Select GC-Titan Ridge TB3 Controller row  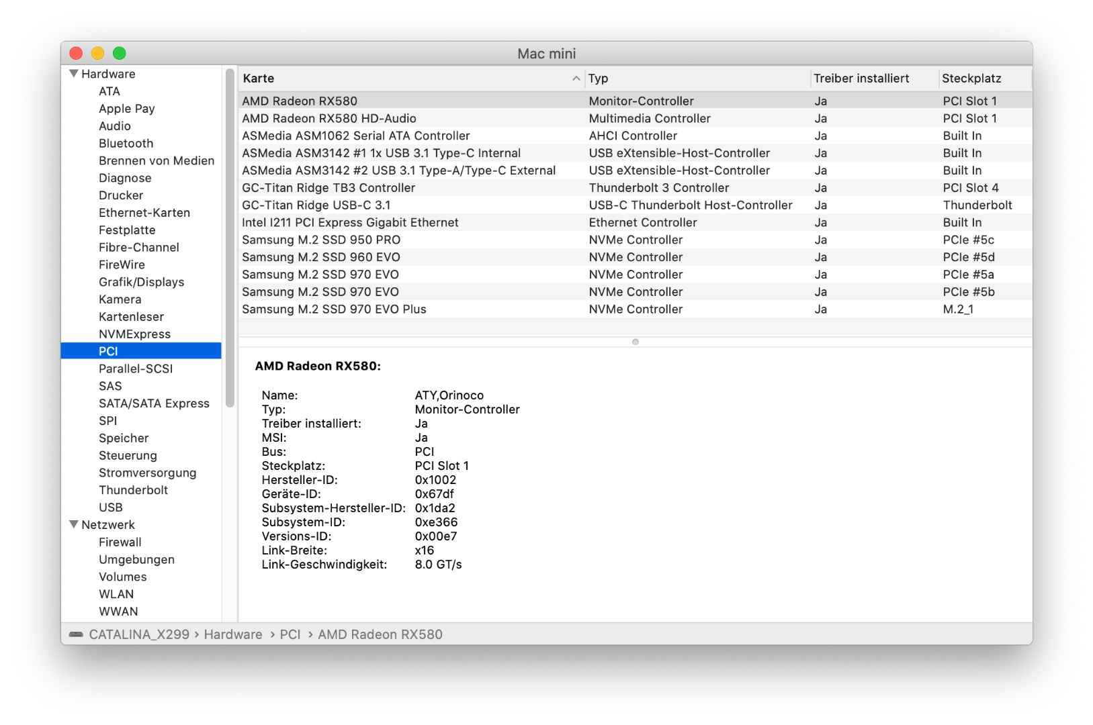635,188
